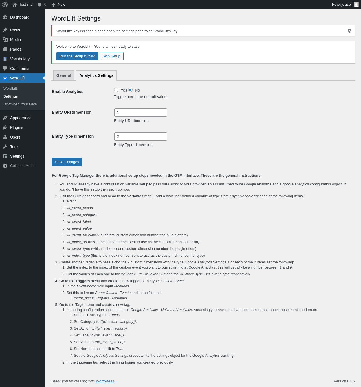This screenshot has width=361, height=387.
Task: Click the Entity Type dimension label
Action: tap(73, 136)
